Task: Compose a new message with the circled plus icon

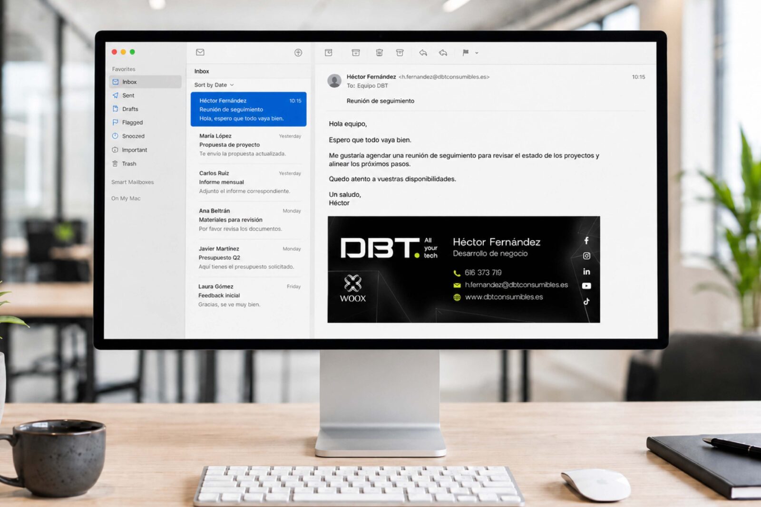Action: tap(298, 53)
